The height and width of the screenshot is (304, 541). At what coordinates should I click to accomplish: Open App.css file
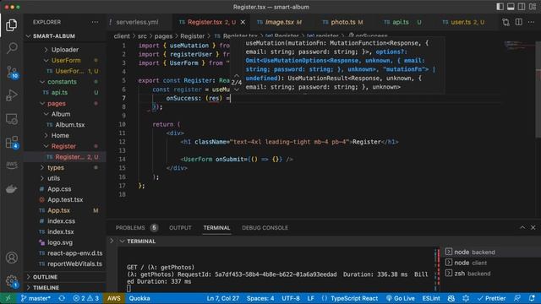click(59, 189)
